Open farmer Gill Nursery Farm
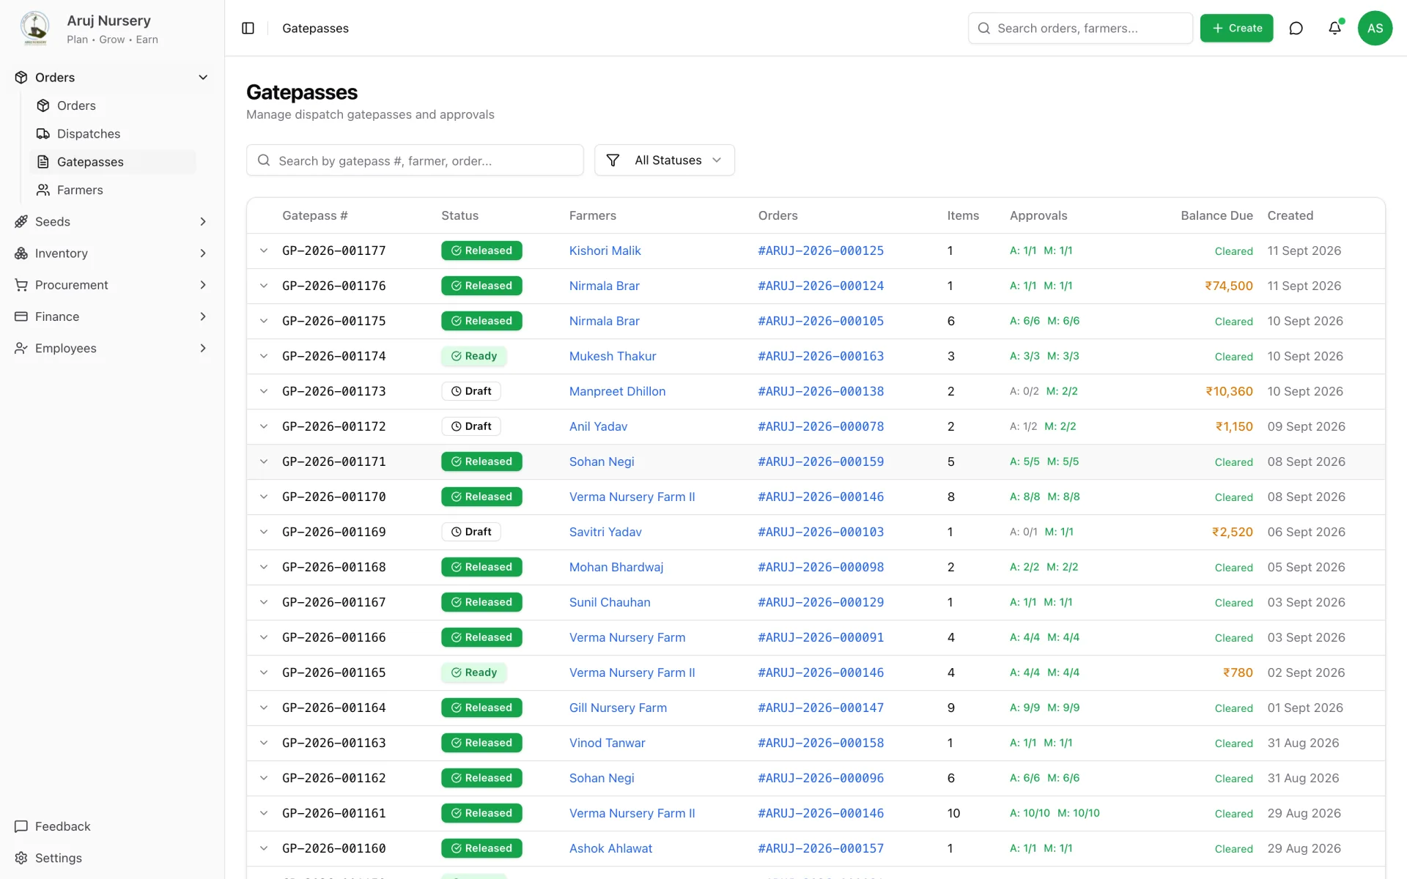Image resolution: width=1407 pixels, height=879 pixels. point(618,708)
